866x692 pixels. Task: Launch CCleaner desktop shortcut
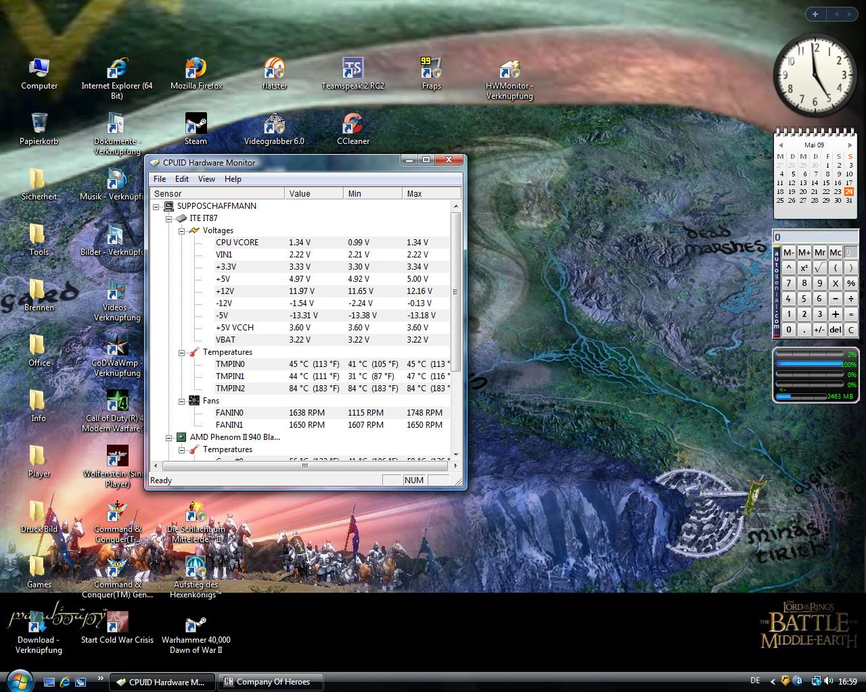pyautogui.click(x=352, y=130)
